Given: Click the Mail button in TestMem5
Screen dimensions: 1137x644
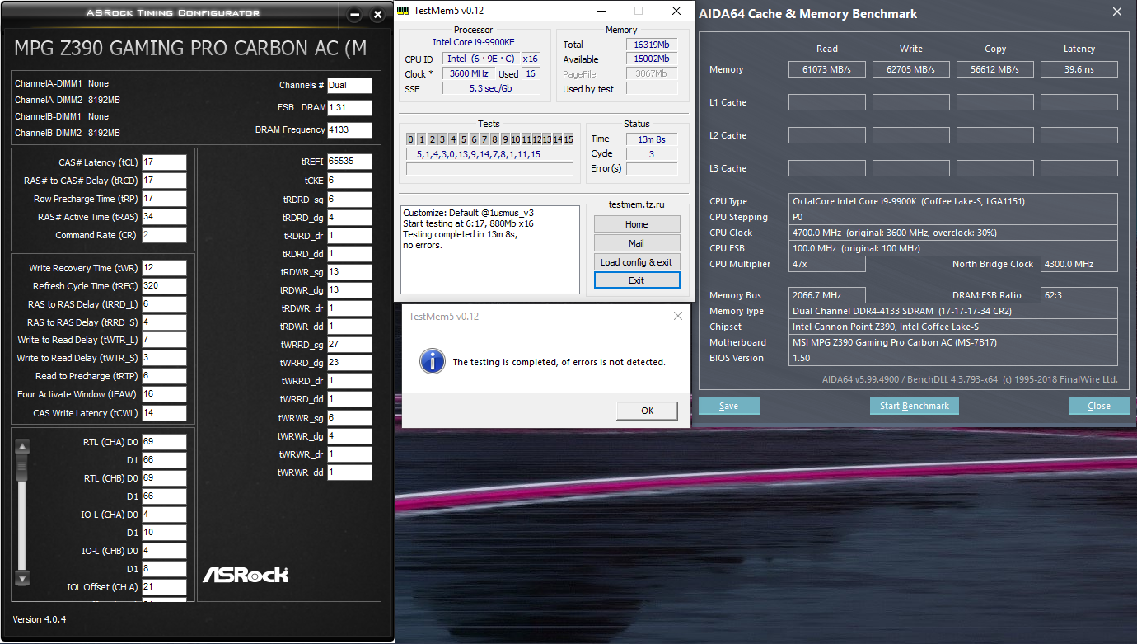Looking at the screenshot, I should point(637,243).
